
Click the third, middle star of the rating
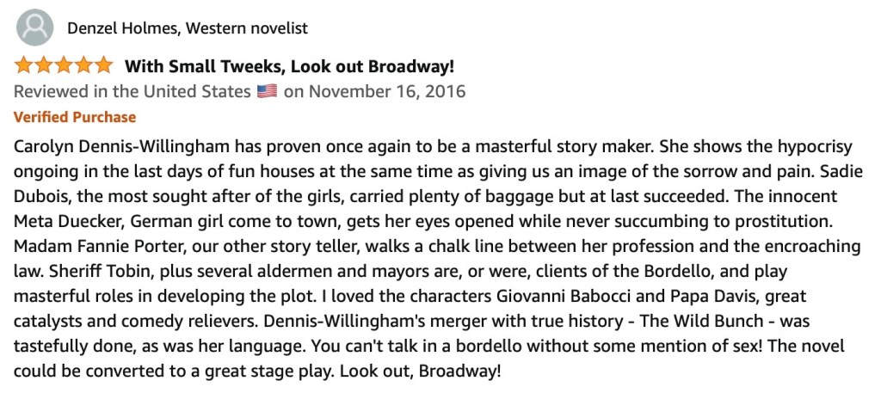click(64, 66)
